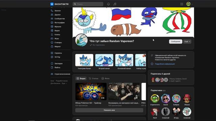Viewport: 216px width, 121px height.
Task: Click the Игры gamepad icon in sidebar
Action: [52, 39]
